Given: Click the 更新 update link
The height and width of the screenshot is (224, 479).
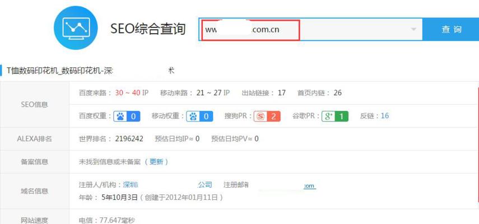Looking at the screenshot, I should pyautogui.click(x=156, y=162).
